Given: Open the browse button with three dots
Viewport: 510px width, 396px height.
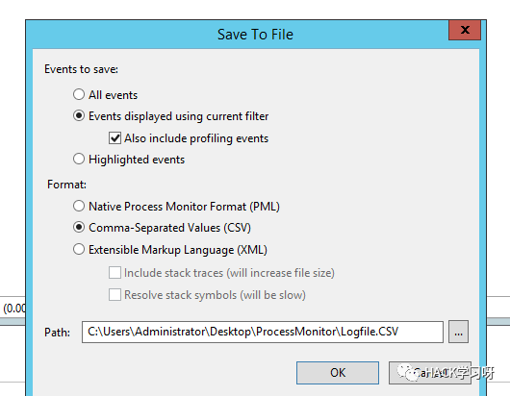Looking at the screenshot, I should 458,332.
